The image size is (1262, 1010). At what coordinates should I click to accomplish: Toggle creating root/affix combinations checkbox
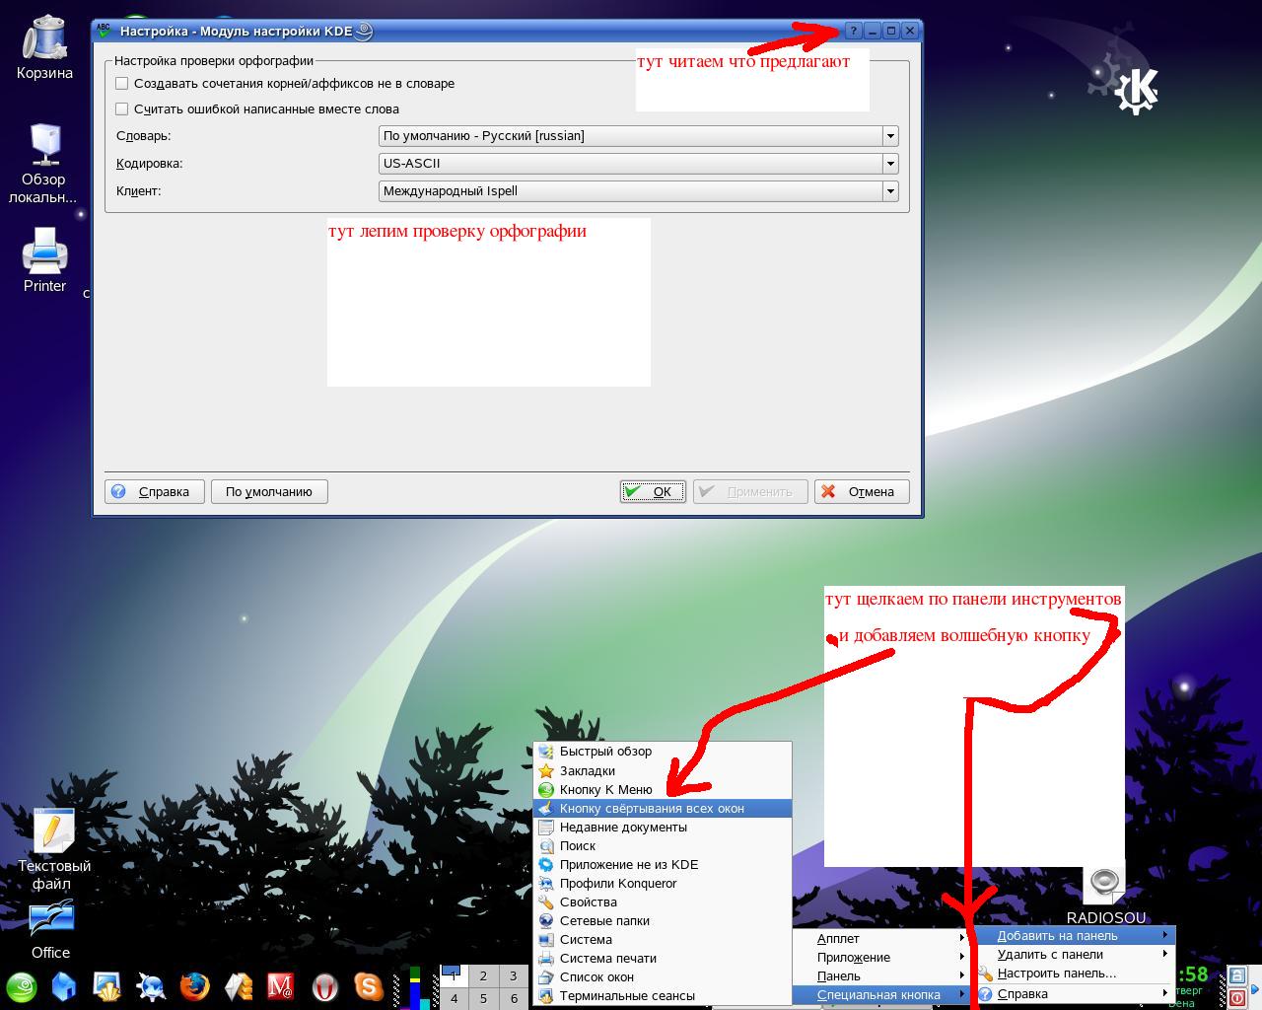coord(122,84)
